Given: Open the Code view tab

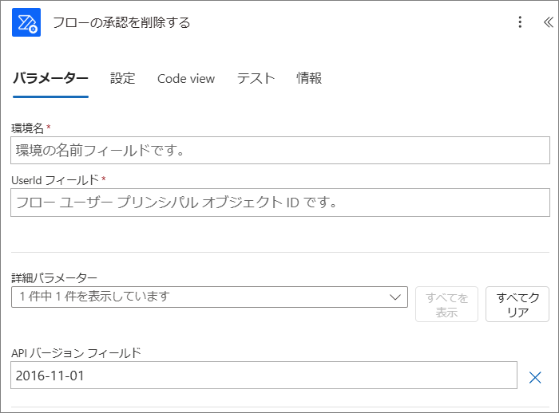Looking at the screenshot, I should [x=186, y=79].
